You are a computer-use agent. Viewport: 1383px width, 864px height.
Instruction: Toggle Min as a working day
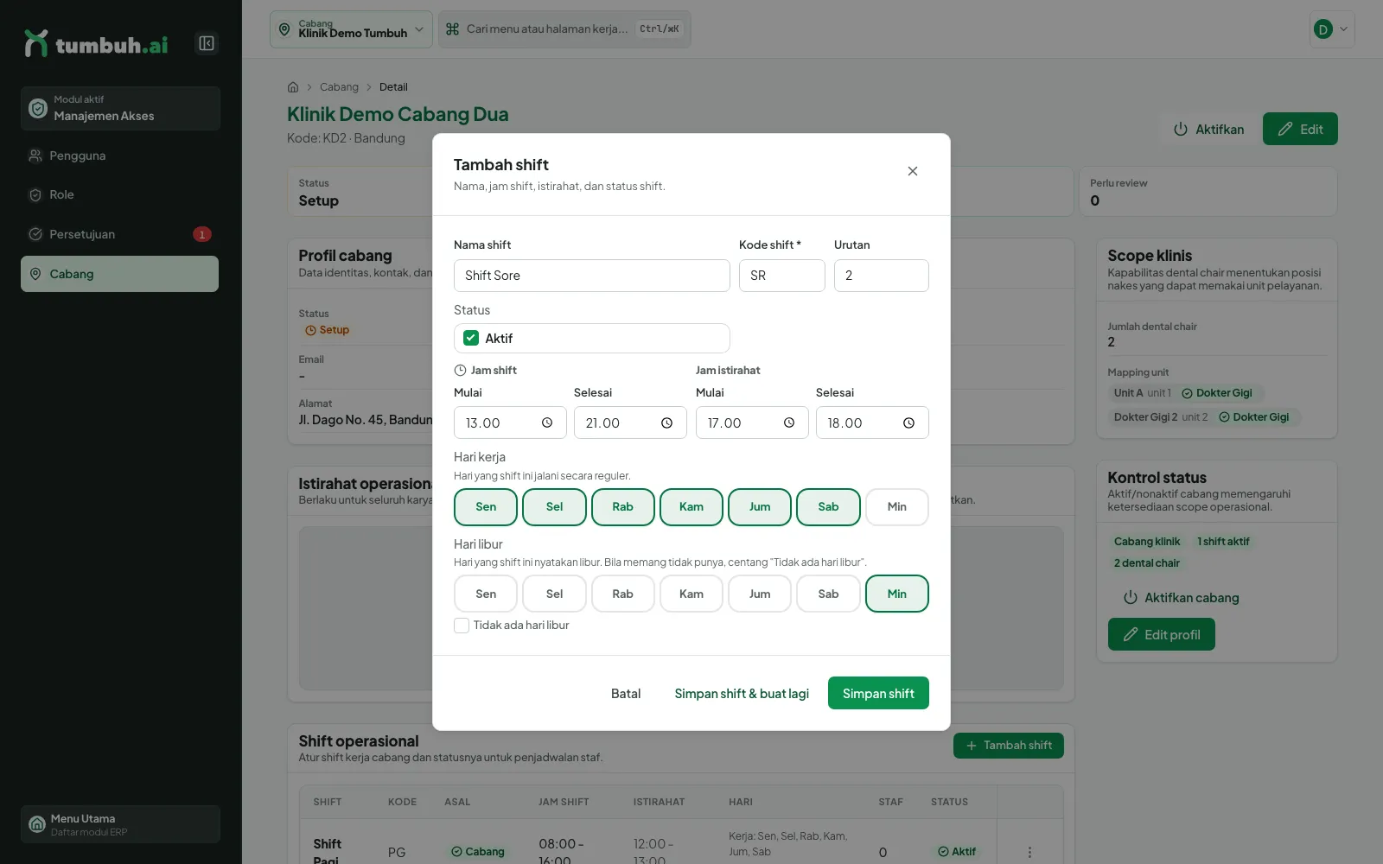897,507
